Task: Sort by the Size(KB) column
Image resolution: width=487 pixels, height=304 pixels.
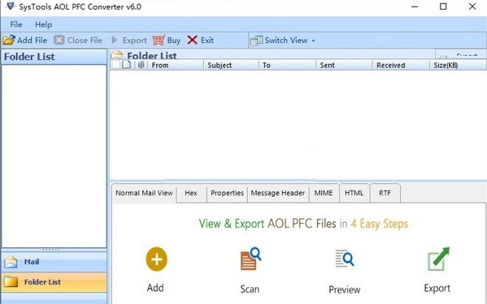Action: tap(458, 65)
